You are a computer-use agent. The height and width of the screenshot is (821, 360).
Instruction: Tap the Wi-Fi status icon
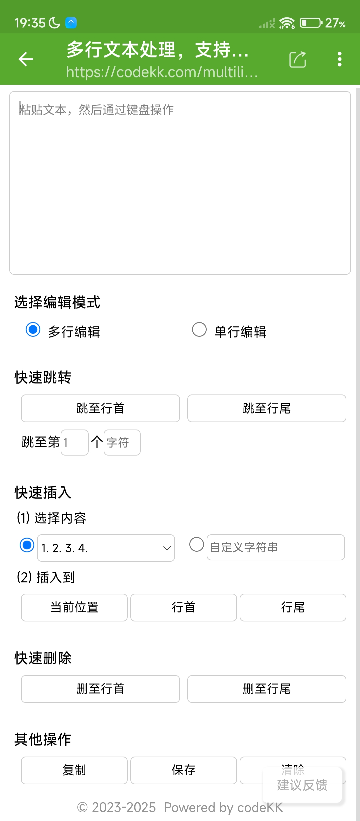tap(287, 23)
